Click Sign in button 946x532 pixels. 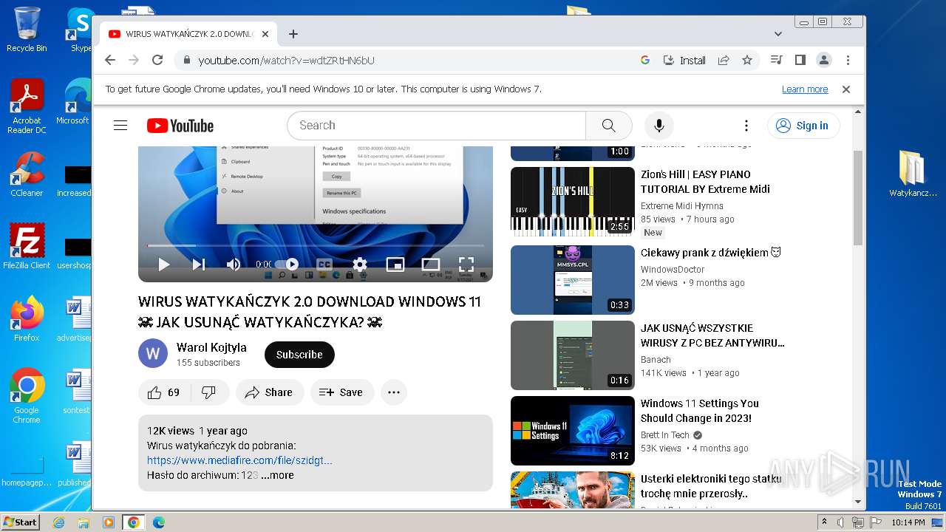[x=803, y=126]
